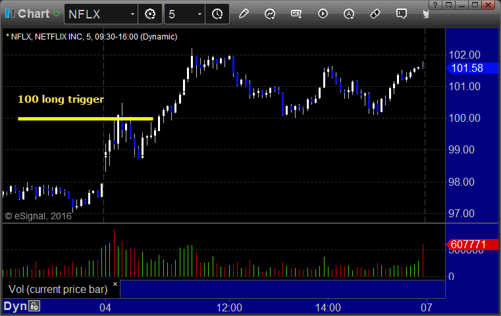
Task: Open the symbol settings gear menu
Action: click(x=150, y=14)
